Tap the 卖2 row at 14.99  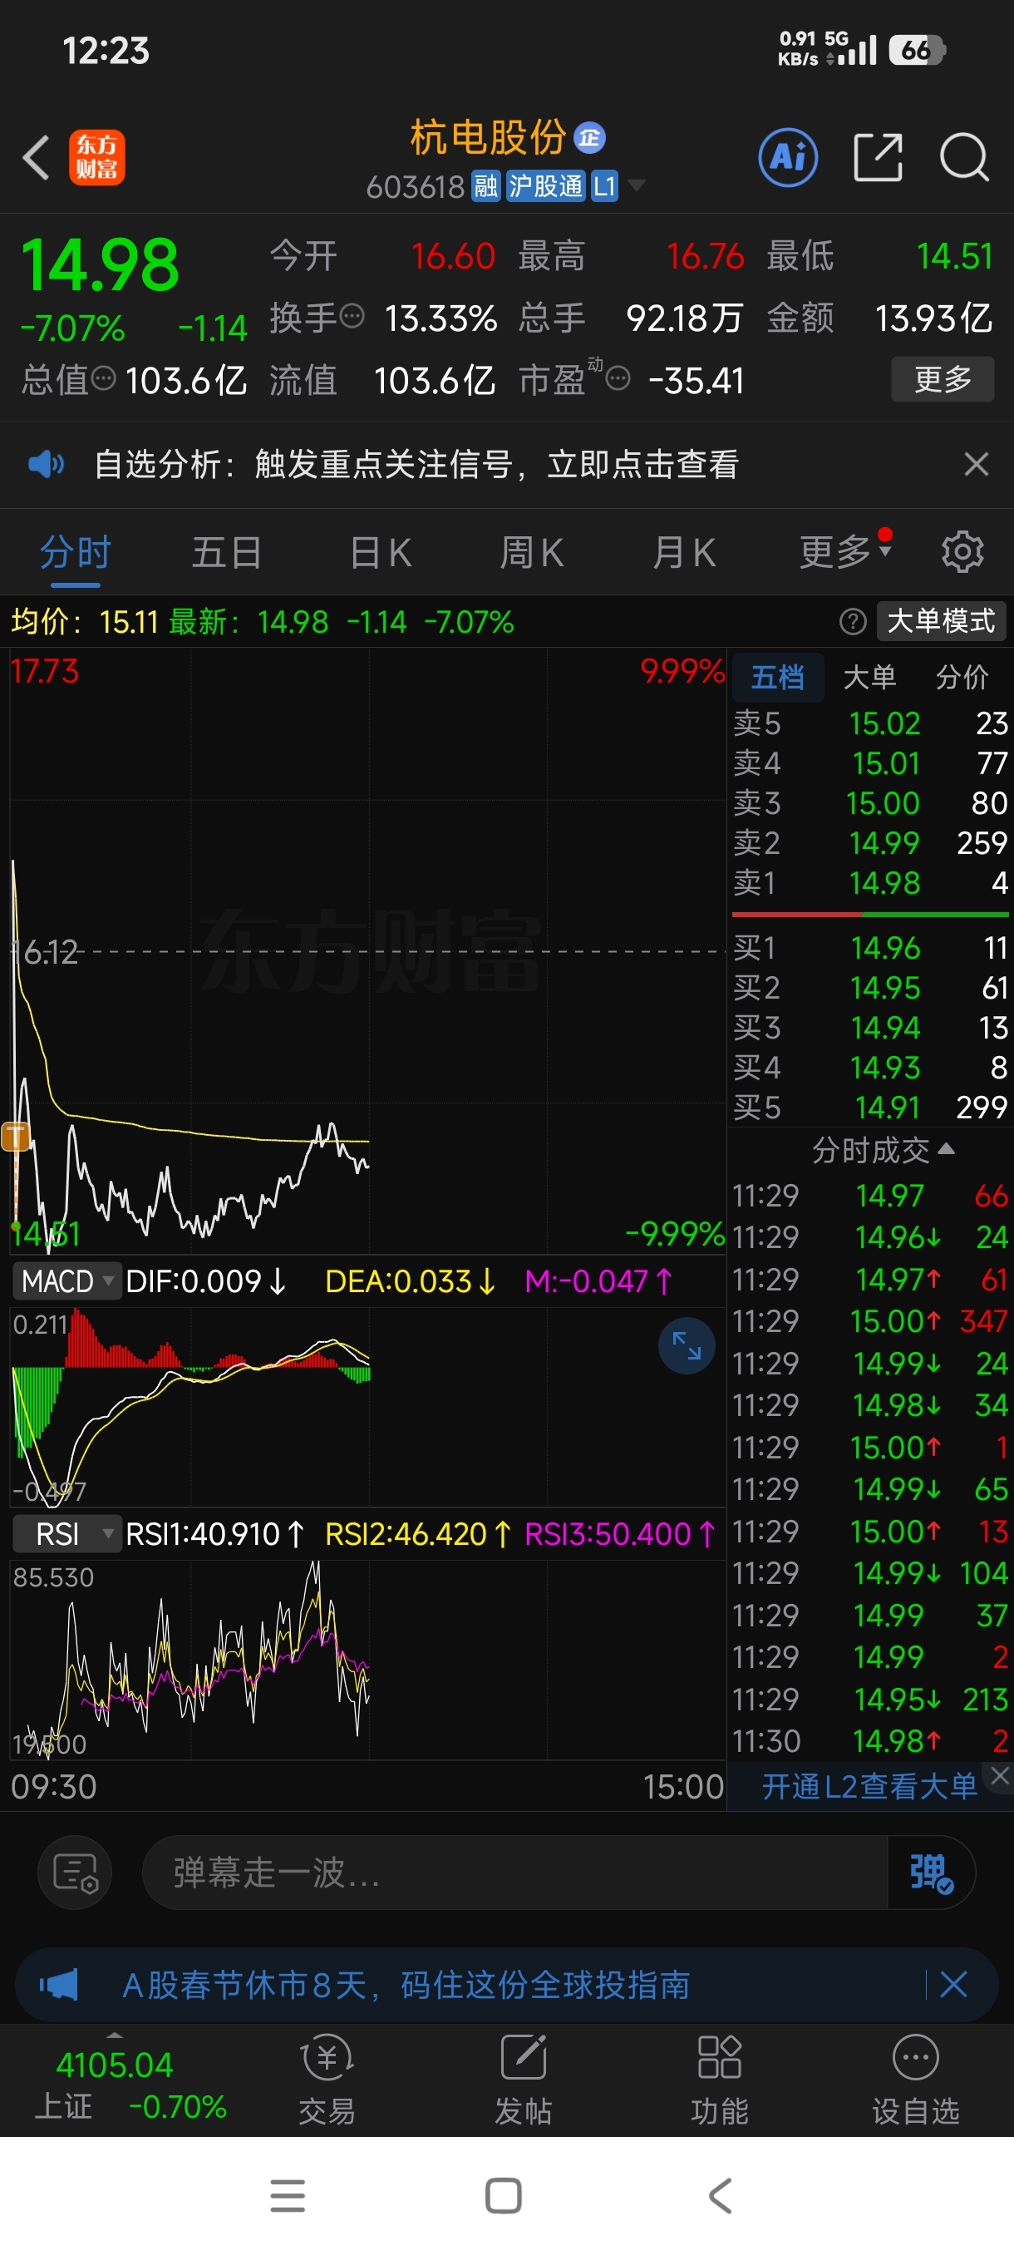(x=870, y=843)
